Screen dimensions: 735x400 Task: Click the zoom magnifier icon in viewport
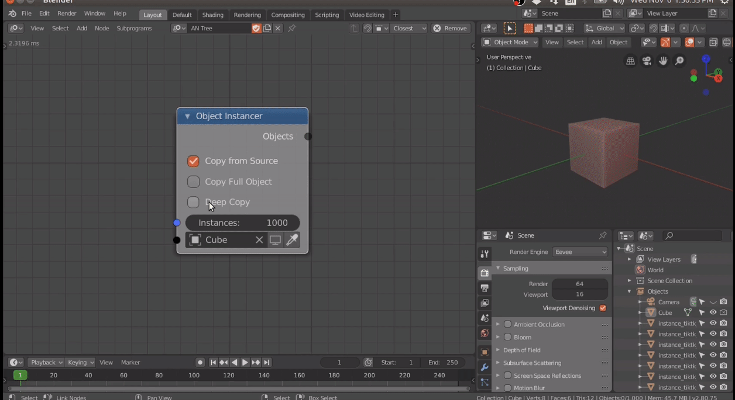679,61
